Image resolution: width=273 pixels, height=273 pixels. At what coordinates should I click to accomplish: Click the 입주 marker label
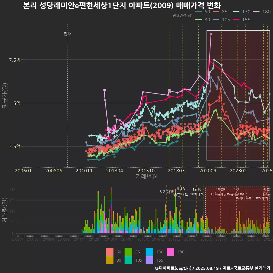point(67,34)
